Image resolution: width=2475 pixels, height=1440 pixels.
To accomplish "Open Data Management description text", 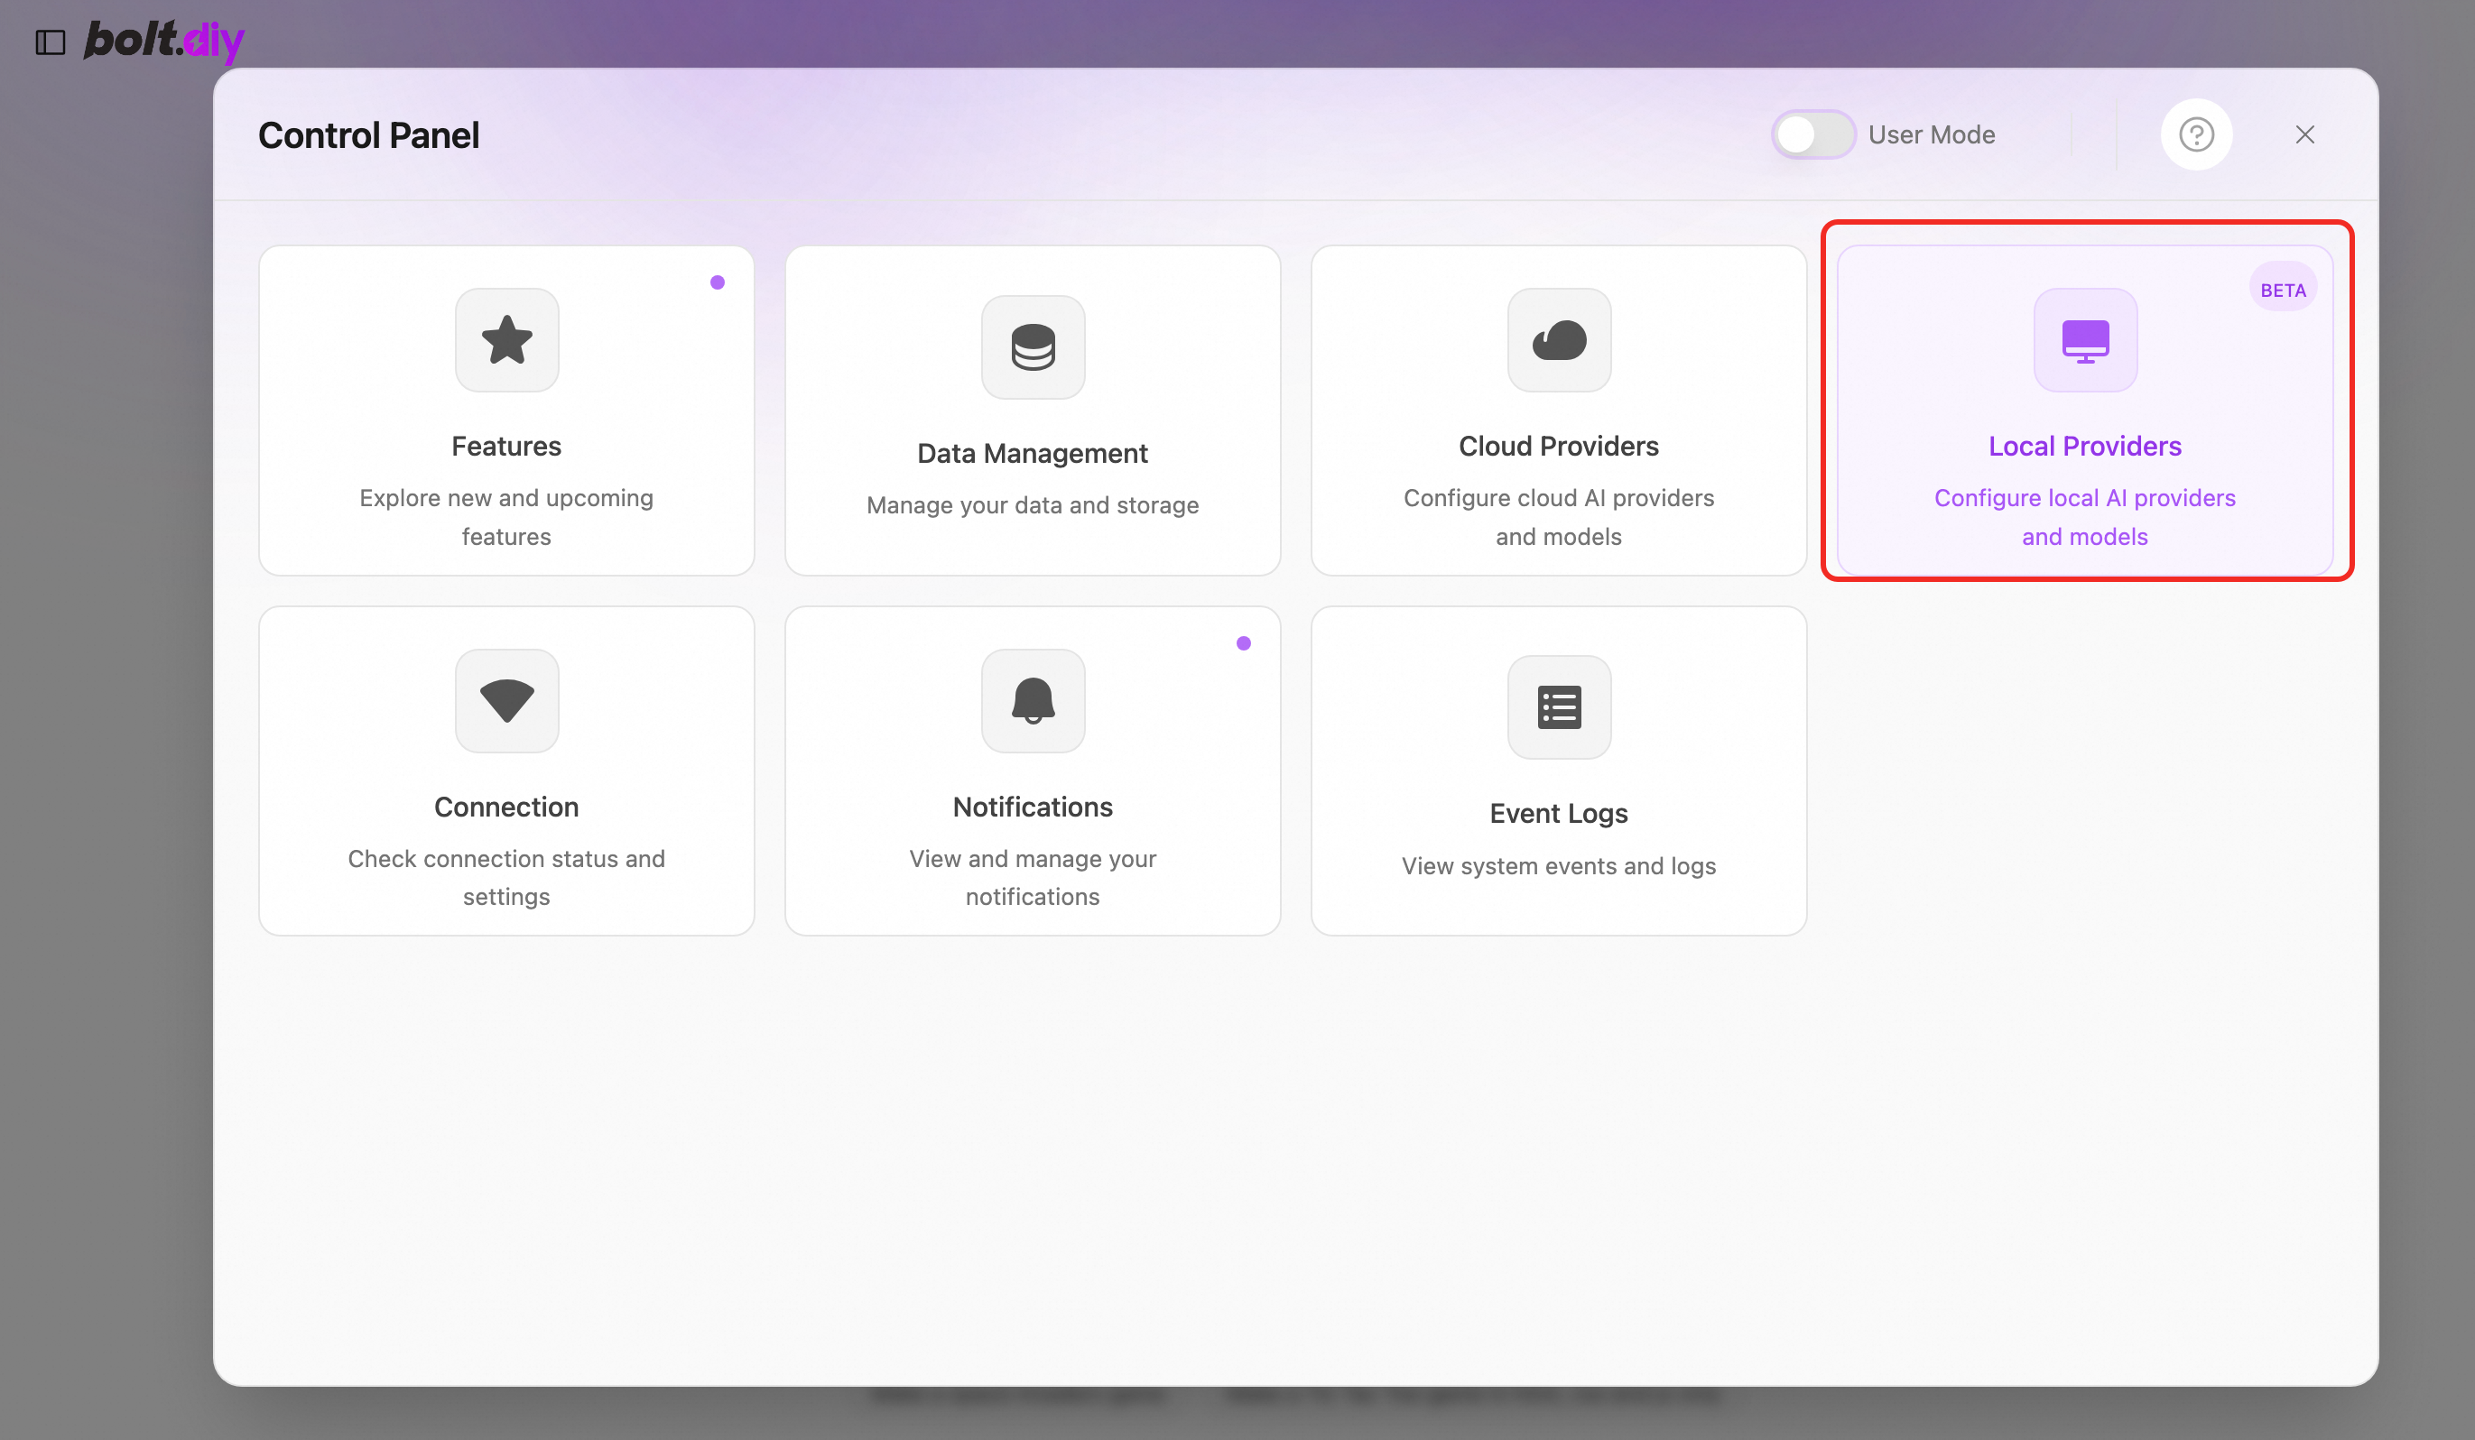I will (1033, 505).
